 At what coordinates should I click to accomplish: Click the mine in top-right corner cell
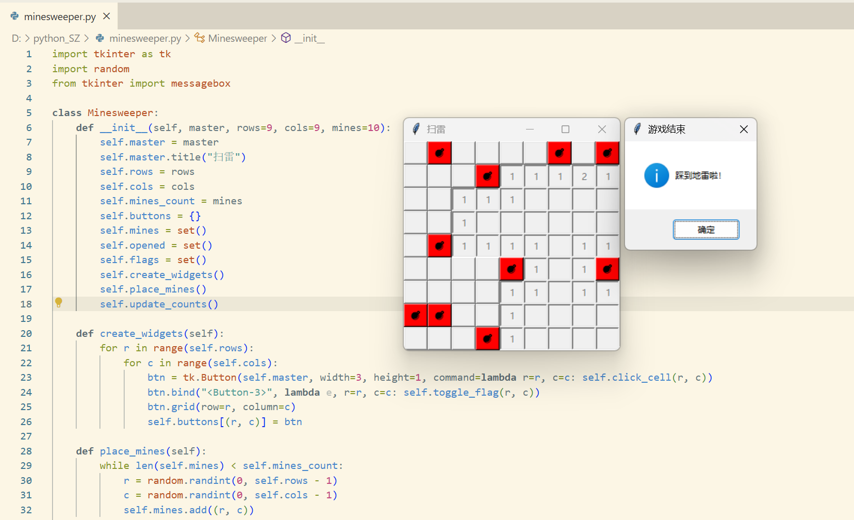(x=607, y=153)
